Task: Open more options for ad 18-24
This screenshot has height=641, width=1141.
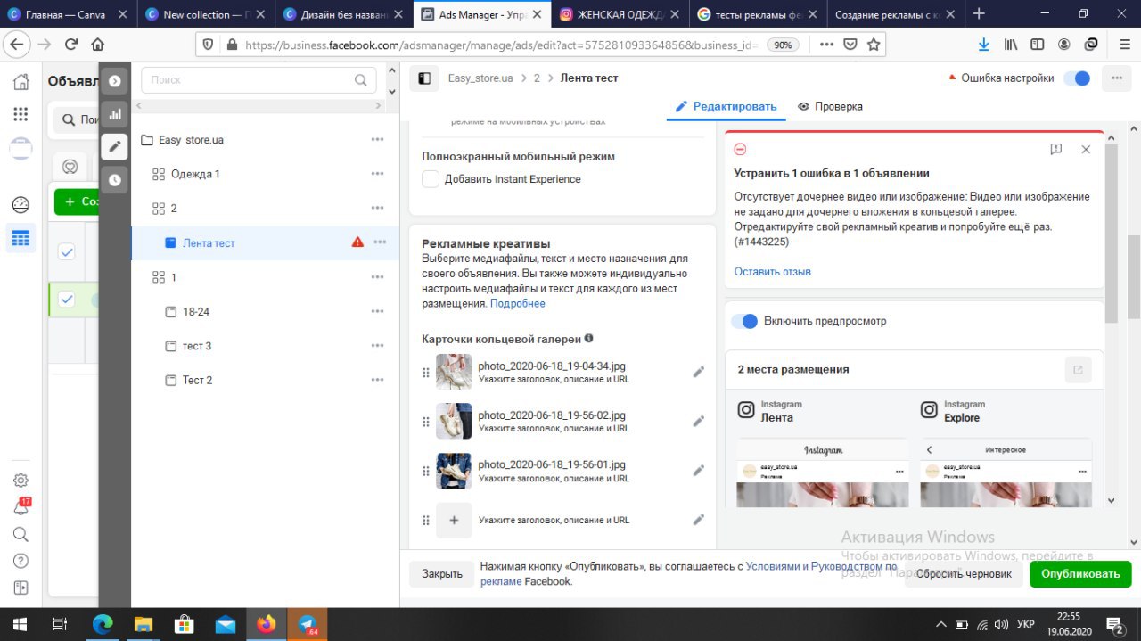Action: tap(378, 312)
